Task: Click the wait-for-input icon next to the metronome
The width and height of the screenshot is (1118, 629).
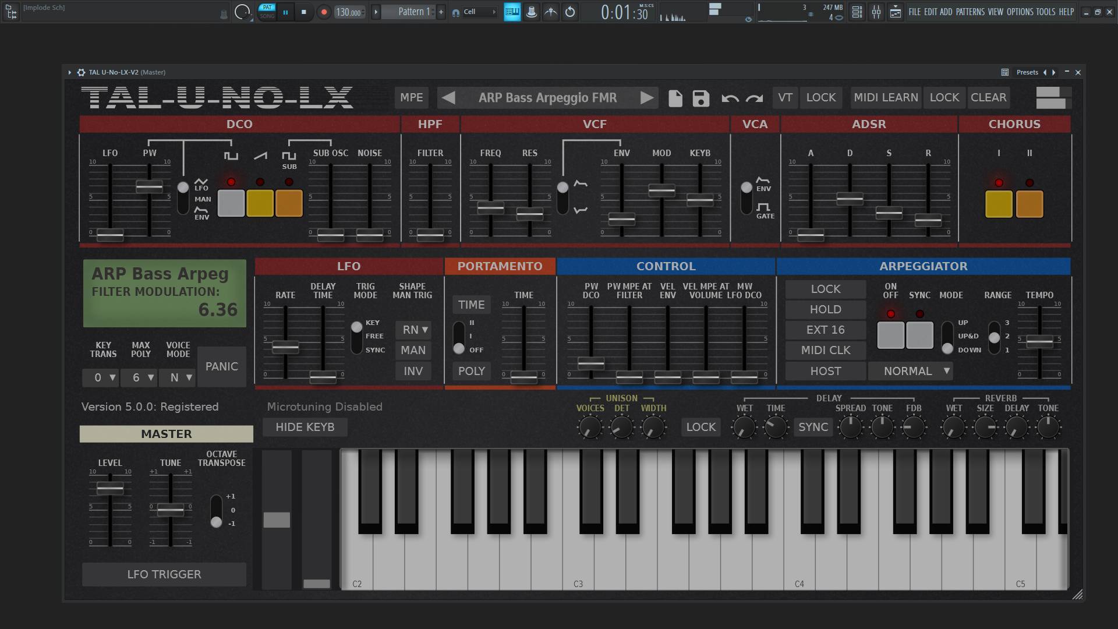Action: [x=550, y=12]
